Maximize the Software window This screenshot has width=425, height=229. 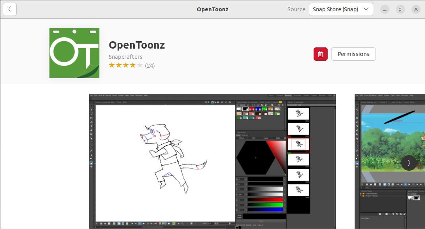coord(400,9)
